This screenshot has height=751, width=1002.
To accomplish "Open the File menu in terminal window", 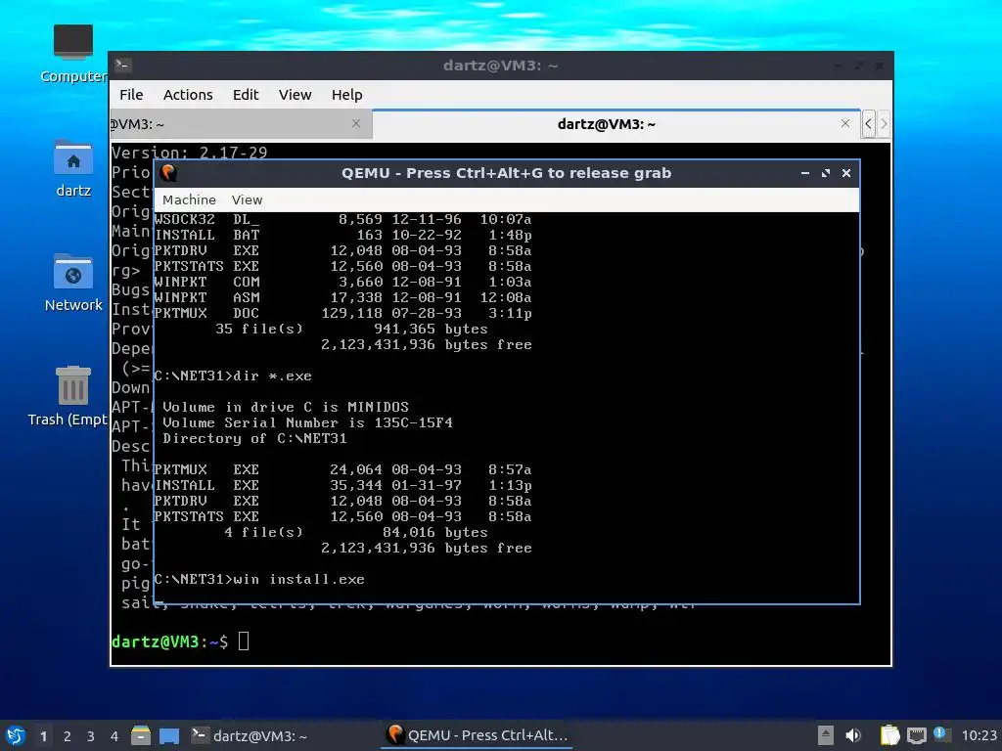I will (x=131, y=95).
